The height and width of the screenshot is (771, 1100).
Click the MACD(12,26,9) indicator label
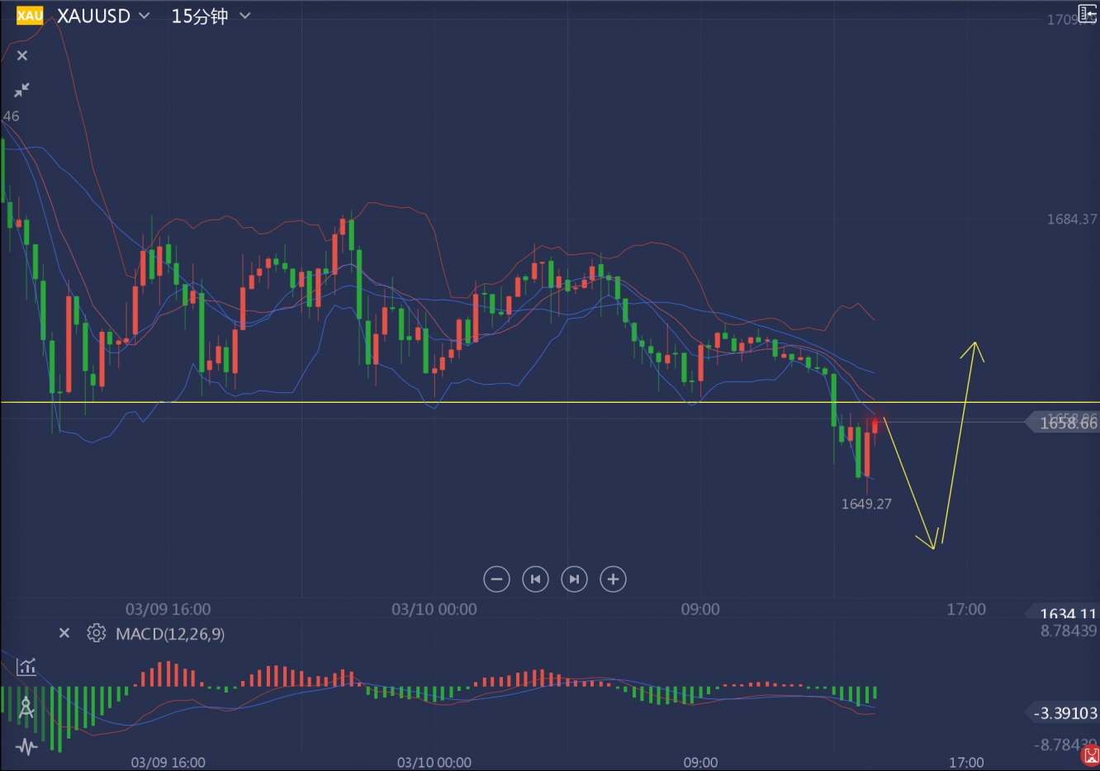(x=169, y=634)
